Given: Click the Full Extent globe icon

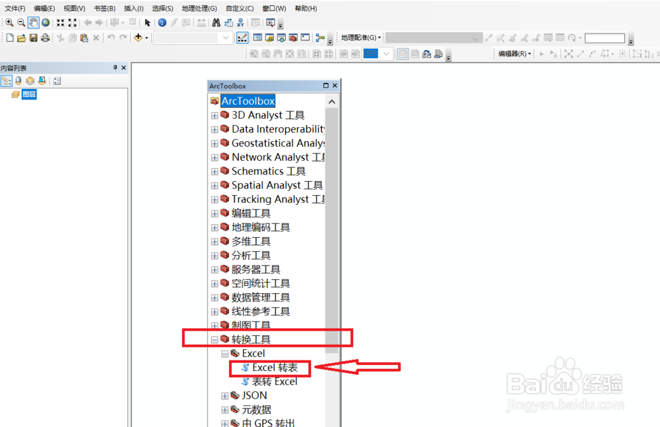Looking at the screenshot, I should [x=46, y=22].
